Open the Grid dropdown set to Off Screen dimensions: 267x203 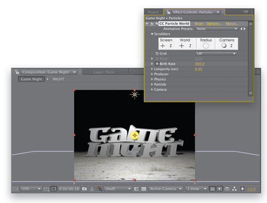pyautogui.click(x=216, y=53)
